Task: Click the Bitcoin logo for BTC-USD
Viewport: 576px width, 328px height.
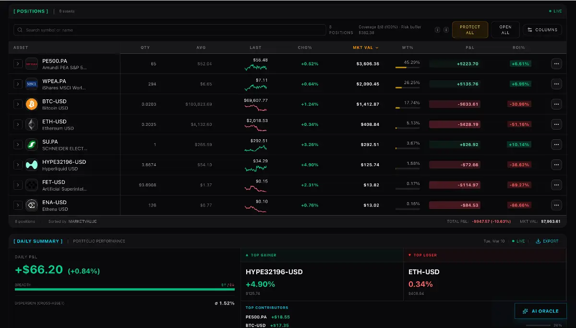Action: click(x=32, y=104)
